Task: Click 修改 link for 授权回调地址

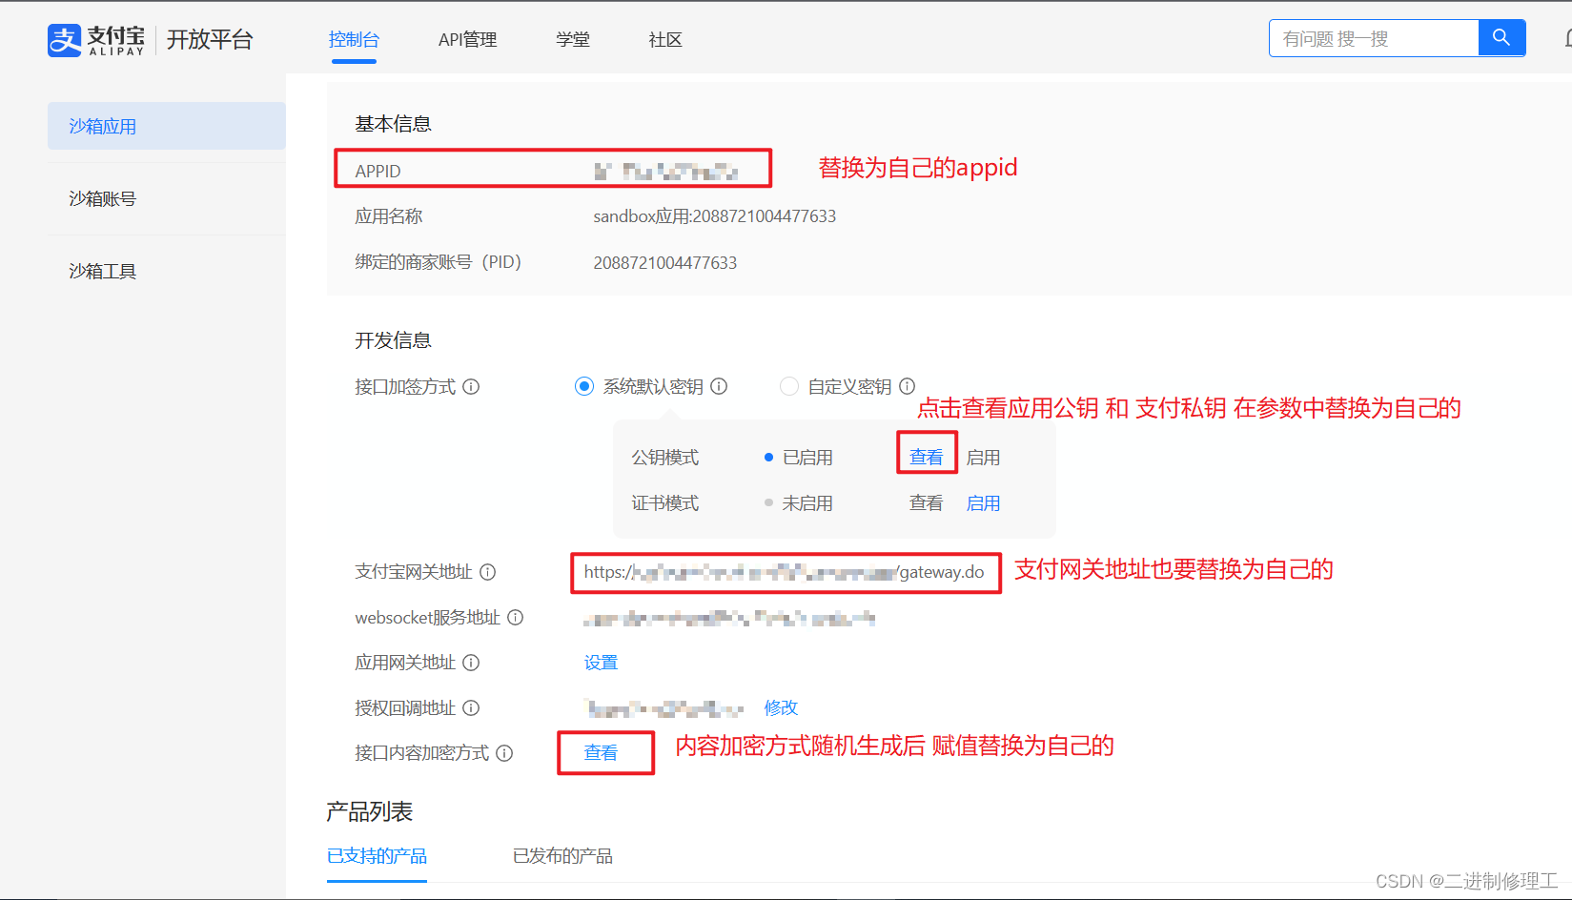Action: point(781,707)
